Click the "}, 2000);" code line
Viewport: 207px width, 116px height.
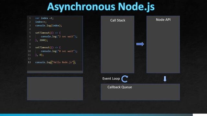(x=42, y=40)
